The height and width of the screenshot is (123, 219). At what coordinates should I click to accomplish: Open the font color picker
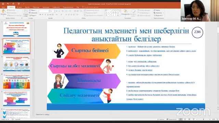pyautogui.click(x=62, y=15)
